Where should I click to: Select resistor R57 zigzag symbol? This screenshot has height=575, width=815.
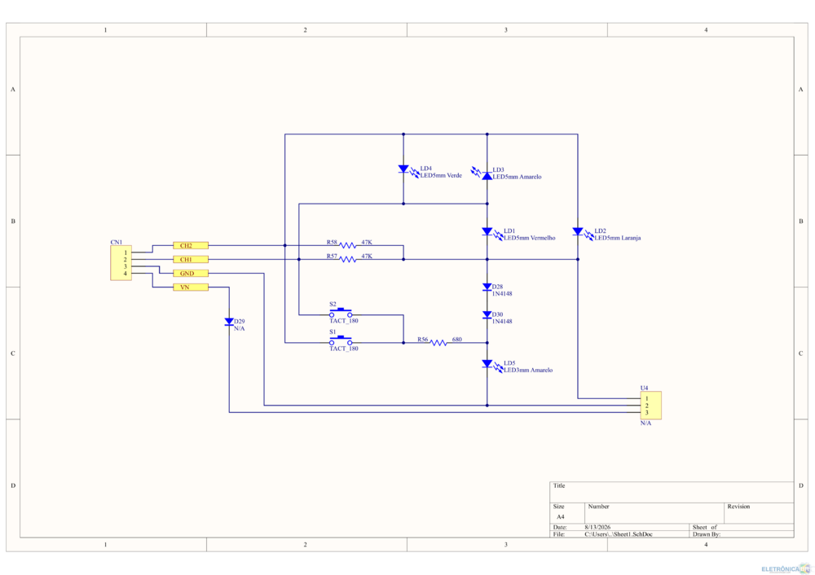pos(348,259)
